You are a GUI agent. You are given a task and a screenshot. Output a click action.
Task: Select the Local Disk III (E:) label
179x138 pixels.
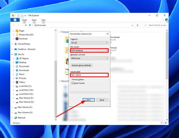click(26, 94)
